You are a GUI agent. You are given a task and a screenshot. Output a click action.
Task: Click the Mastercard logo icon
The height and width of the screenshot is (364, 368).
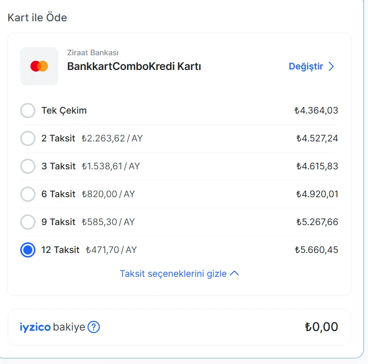point(39,66)
